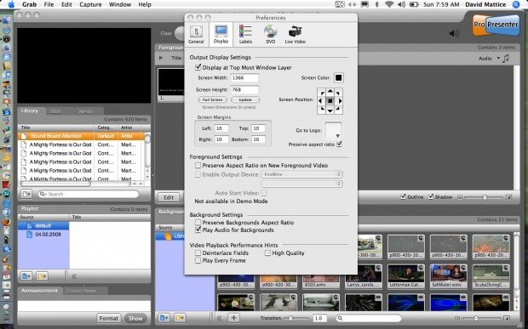The width and height of the screenshot is (528, 329).
Task: Click screen position up arrow
Action: pyautogui.click(x=330, y=92)
